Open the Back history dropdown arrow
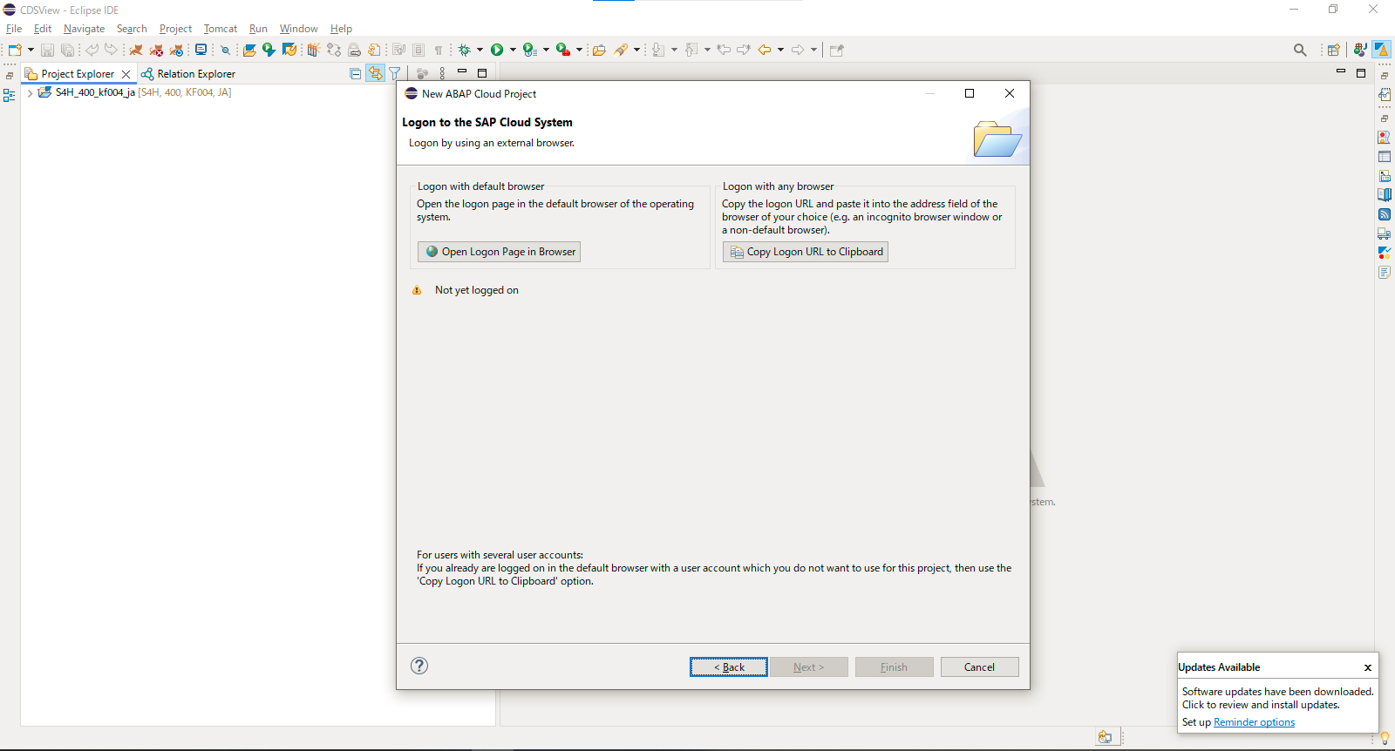The image size is (1395, 751). 780,50
